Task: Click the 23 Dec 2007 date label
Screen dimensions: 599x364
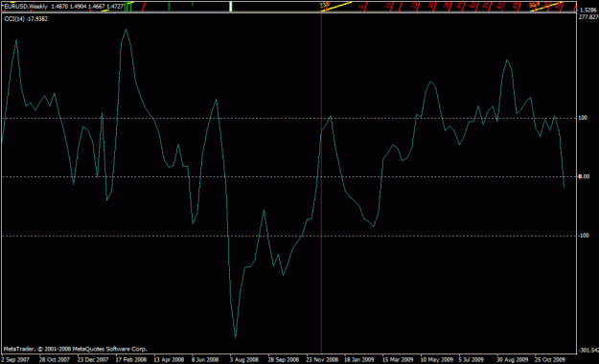Action: point(92,360)
